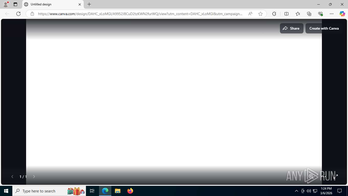Open network settings tray icon
The width and height of the screenshot is (348, 196).
315,191
